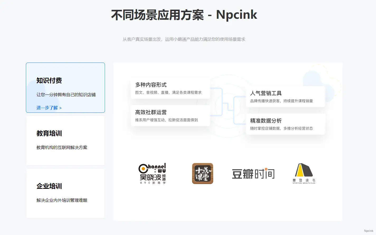
Task: Click the Channel Wu 吴晓波频道 logo
Action: click(x=152, y=173)
